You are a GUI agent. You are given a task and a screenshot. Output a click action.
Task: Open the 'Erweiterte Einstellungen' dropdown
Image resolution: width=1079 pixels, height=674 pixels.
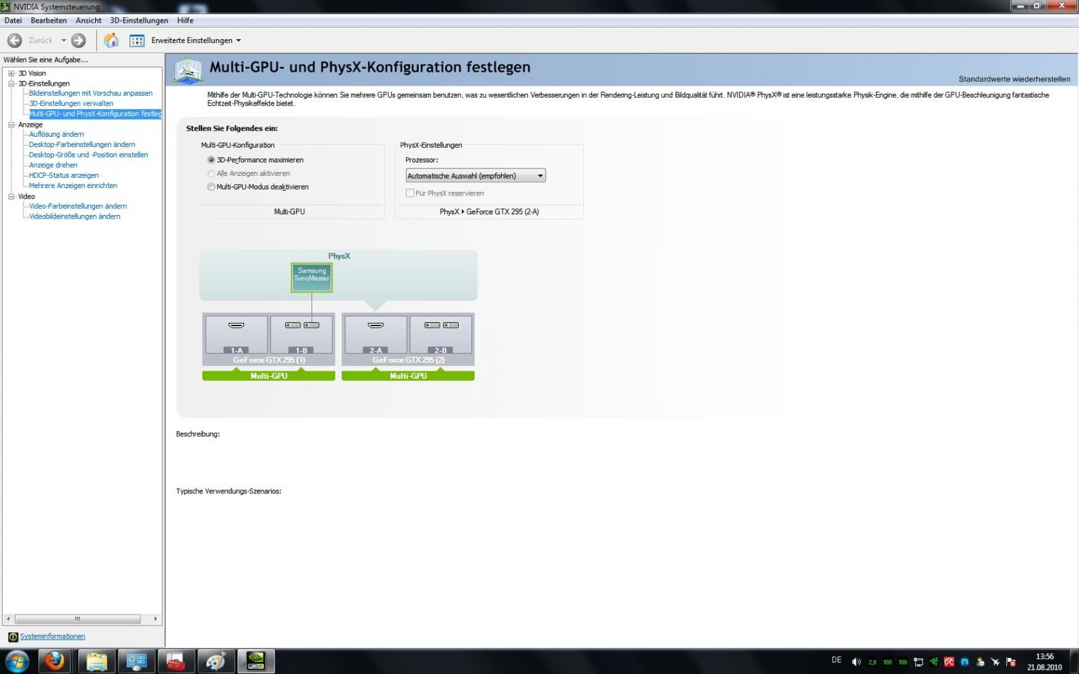click(x=196, y=40)
